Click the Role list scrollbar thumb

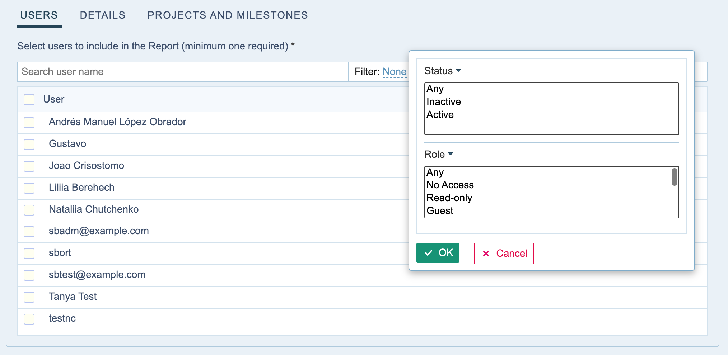[674, 177]
